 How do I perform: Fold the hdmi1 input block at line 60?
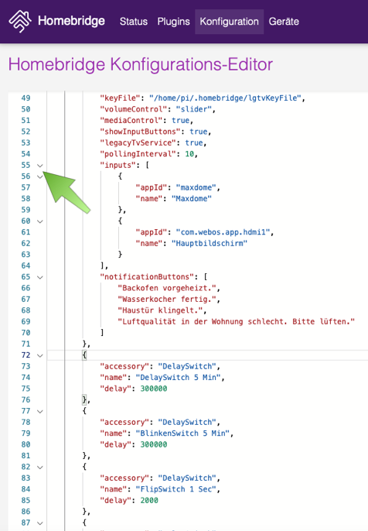[x=40, y=221]
